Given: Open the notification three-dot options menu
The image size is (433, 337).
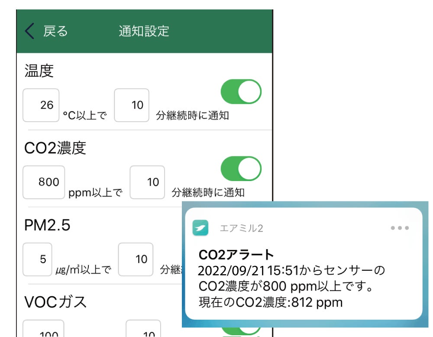Looking at the screenshot, I should 400,228.
